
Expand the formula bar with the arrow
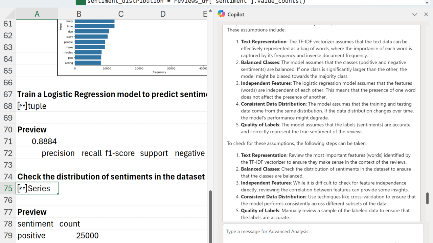click(427, 2)
